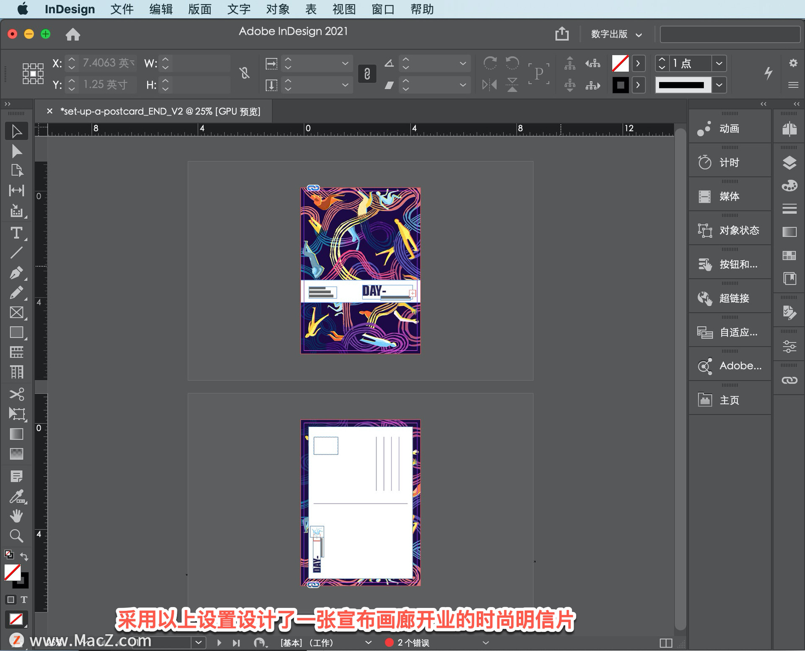Select the Type tool
805x651 pixels.
(x=16, y=232)
